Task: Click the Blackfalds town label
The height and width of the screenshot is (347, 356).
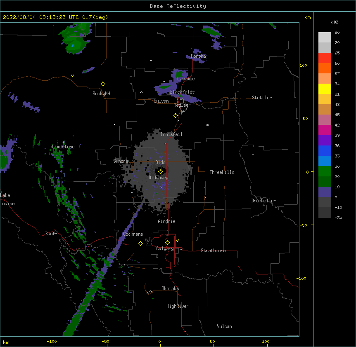Action: (182, 92)
